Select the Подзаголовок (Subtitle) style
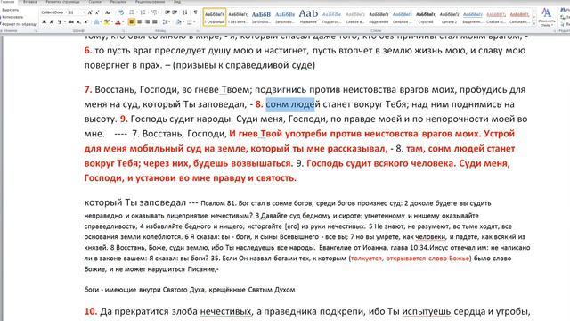This screenshot has height=321, width=570. 331,17
